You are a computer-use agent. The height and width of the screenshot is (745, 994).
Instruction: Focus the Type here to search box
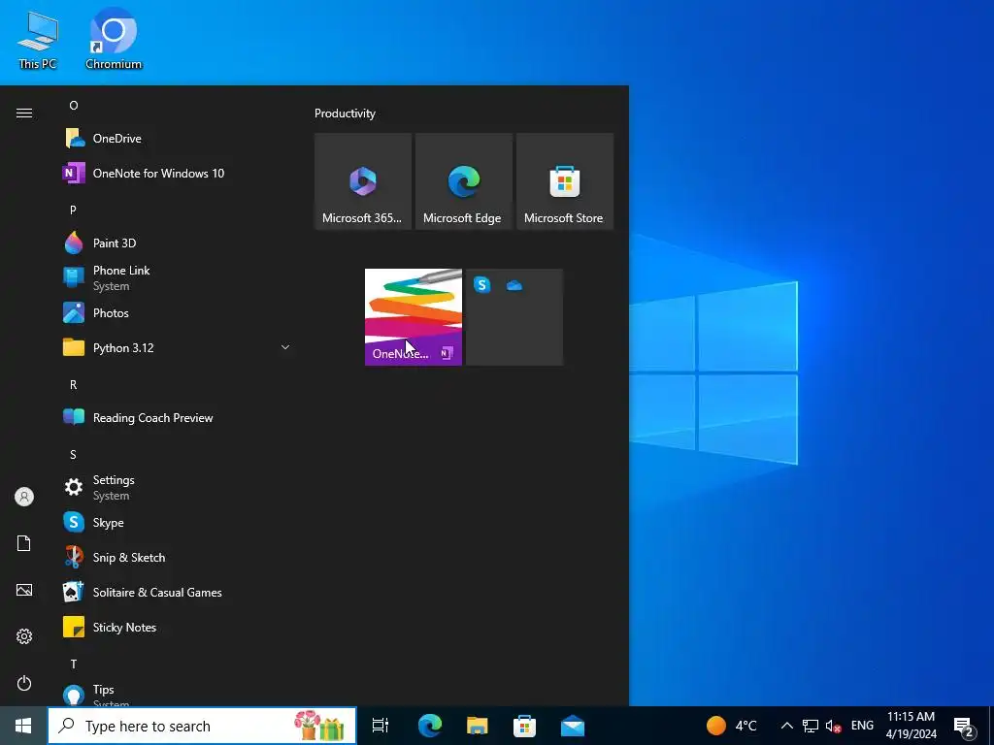[x=202, y=726]
